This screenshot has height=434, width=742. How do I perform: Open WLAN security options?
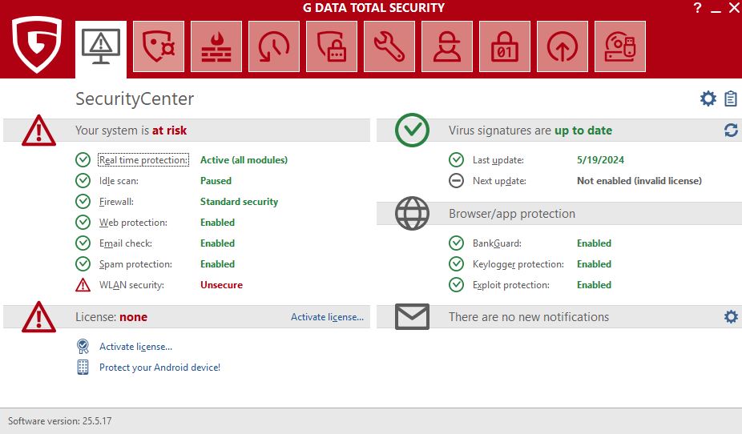[131, 284]
